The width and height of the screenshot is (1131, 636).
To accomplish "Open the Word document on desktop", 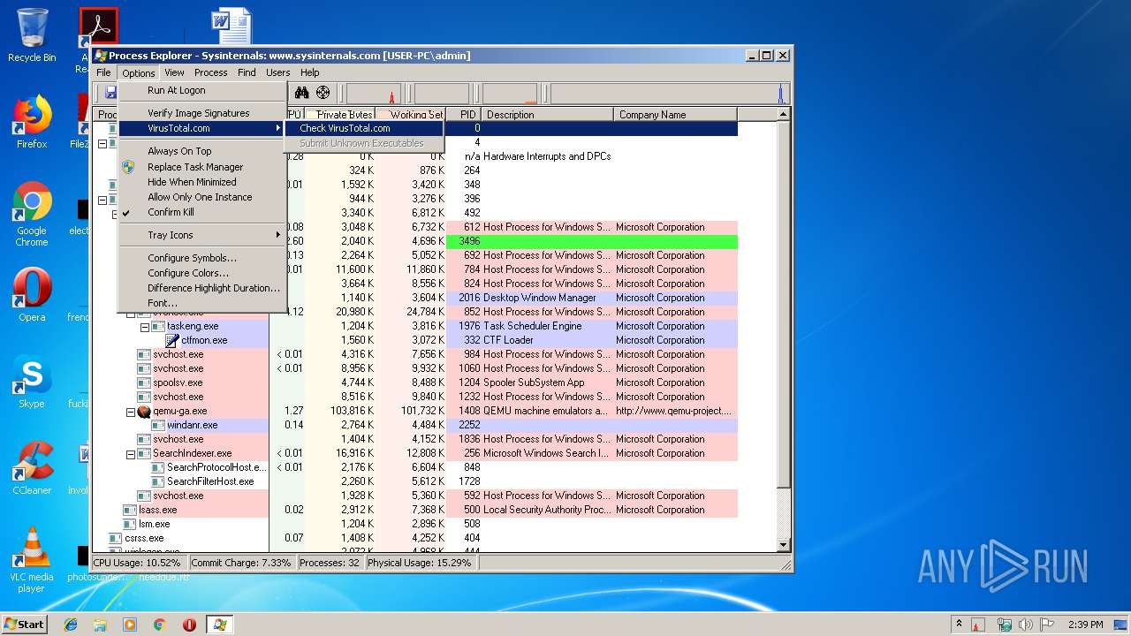I will click(232, 26).
